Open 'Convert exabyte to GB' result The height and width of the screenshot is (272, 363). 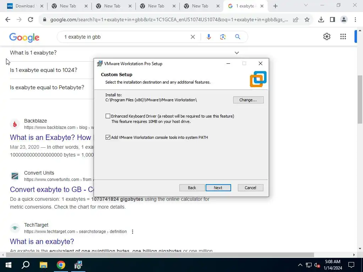(x=52, y=189)
